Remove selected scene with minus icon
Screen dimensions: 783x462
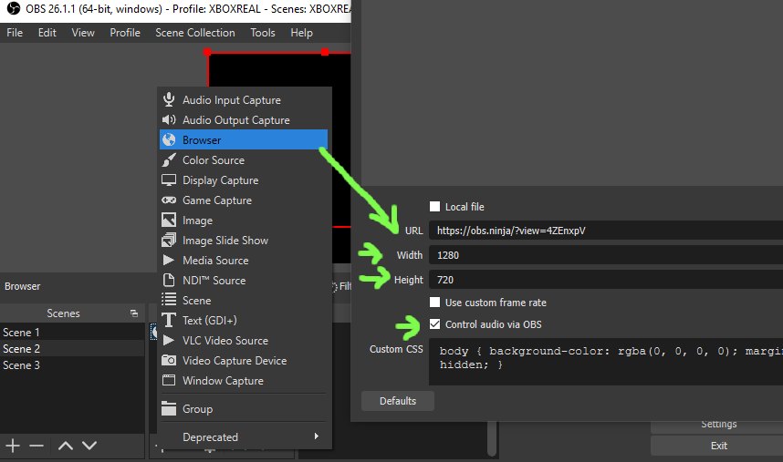(37, 446)
